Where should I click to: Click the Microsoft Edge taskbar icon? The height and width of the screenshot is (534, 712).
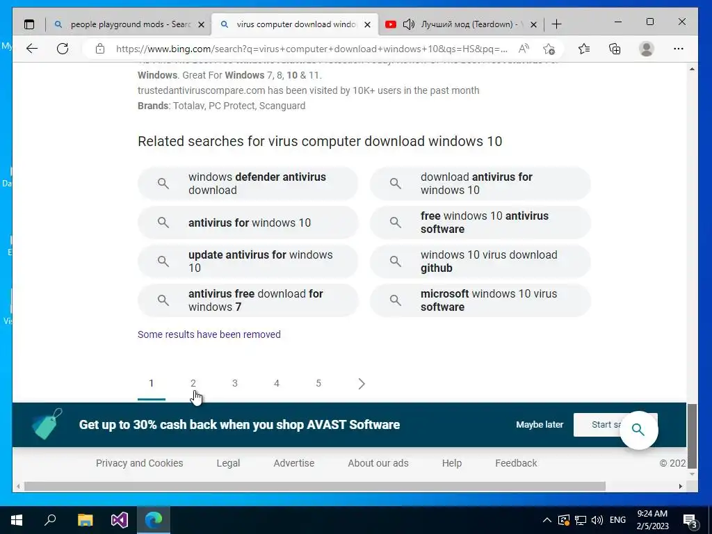(154, 520)
